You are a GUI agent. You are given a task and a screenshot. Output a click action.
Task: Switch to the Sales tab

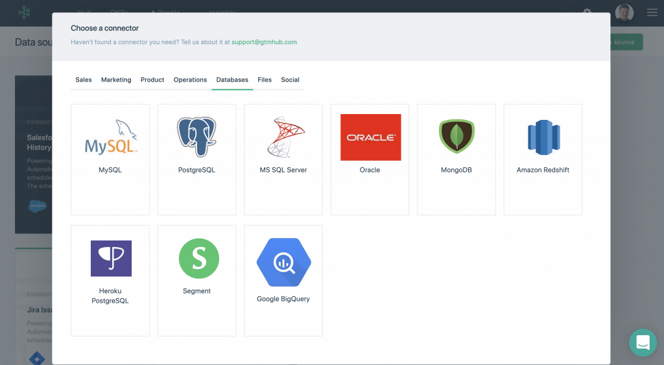pos(84,80)
